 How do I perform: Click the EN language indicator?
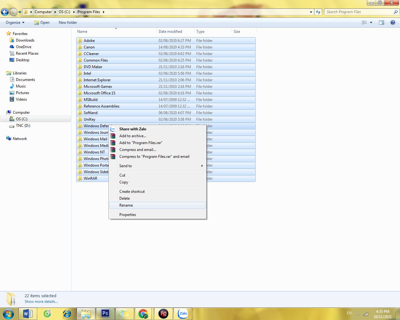tap(349, 313)
